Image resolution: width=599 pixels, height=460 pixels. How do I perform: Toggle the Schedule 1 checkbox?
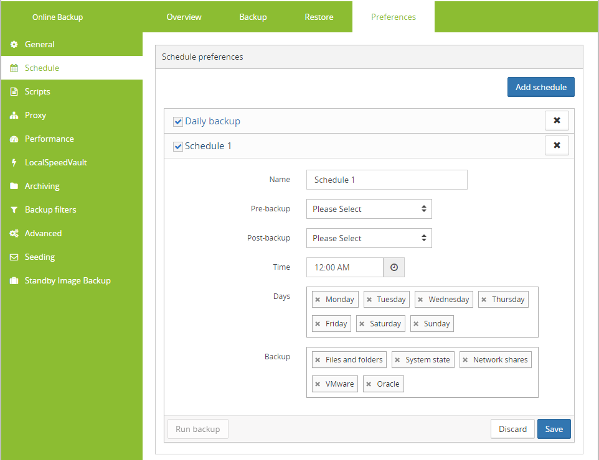(x=178, y=147)
